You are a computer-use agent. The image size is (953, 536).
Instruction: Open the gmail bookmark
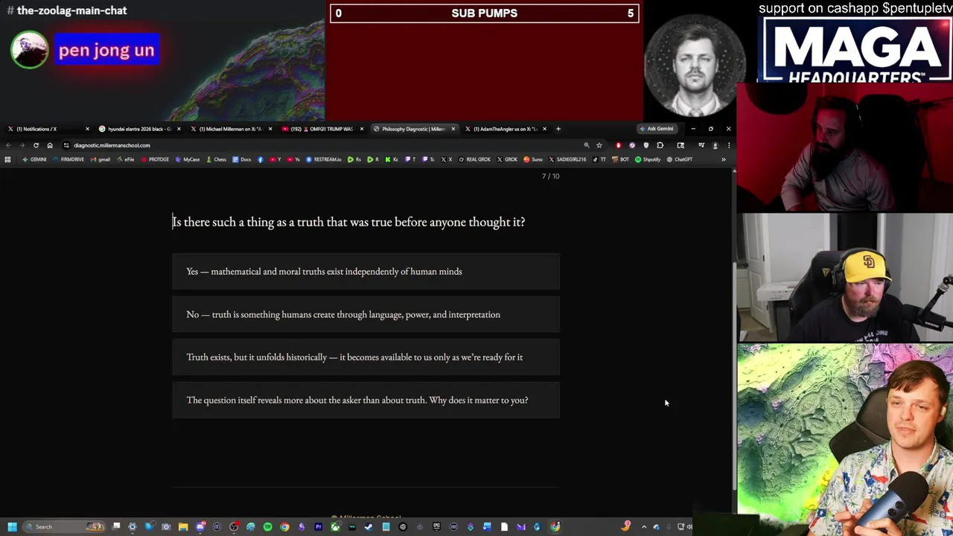tap(100, 159)
